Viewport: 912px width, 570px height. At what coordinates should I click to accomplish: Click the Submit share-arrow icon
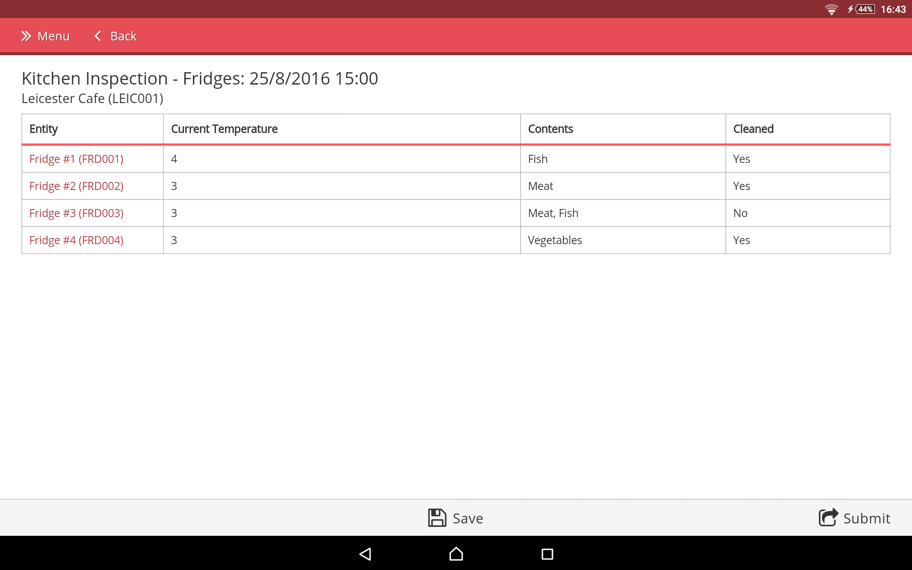tap(827, 517)
